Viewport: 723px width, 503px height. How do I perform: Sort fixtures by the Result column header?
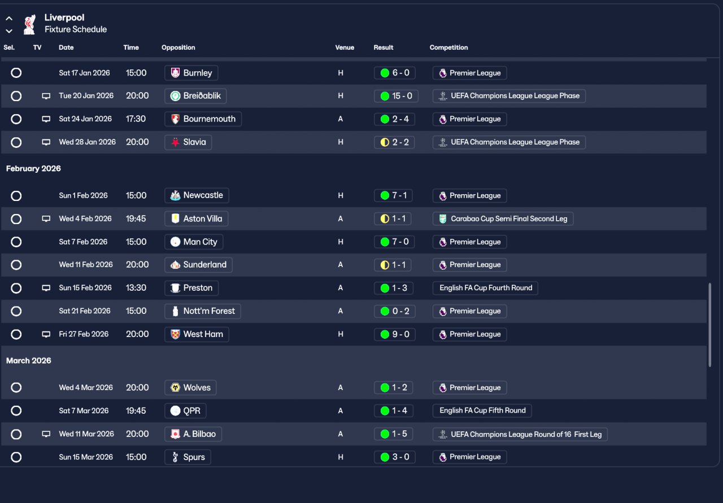click(384, 47)
